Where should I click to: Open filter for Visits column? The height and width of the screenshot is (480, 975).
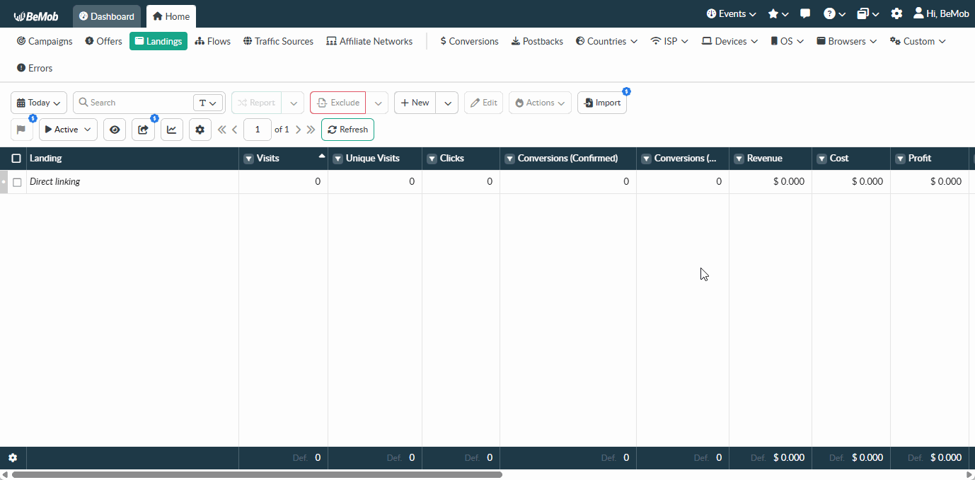tap(248, 159)
